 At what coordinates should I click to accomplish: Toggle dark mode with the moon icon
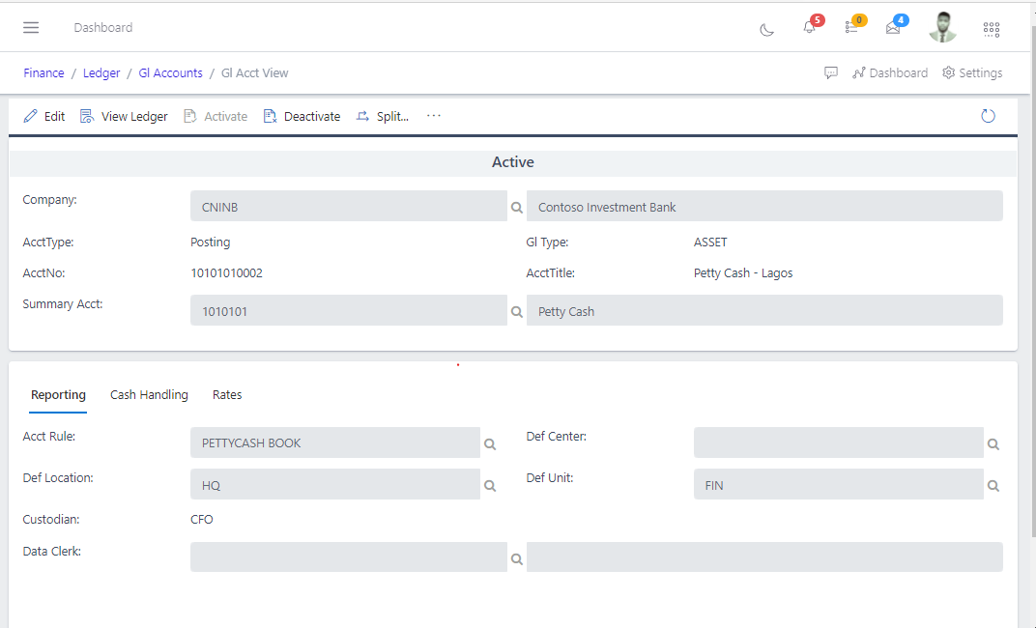[766, 30]
